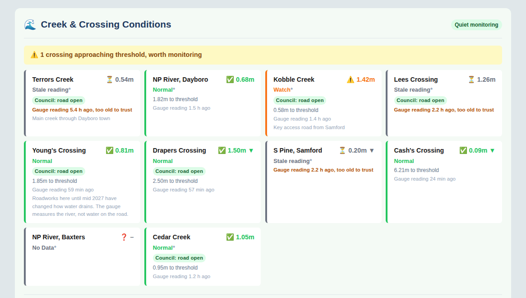Click the Council: road open badge on Lees Crossing
526x298 pixels.
click(x=420, y=100)
